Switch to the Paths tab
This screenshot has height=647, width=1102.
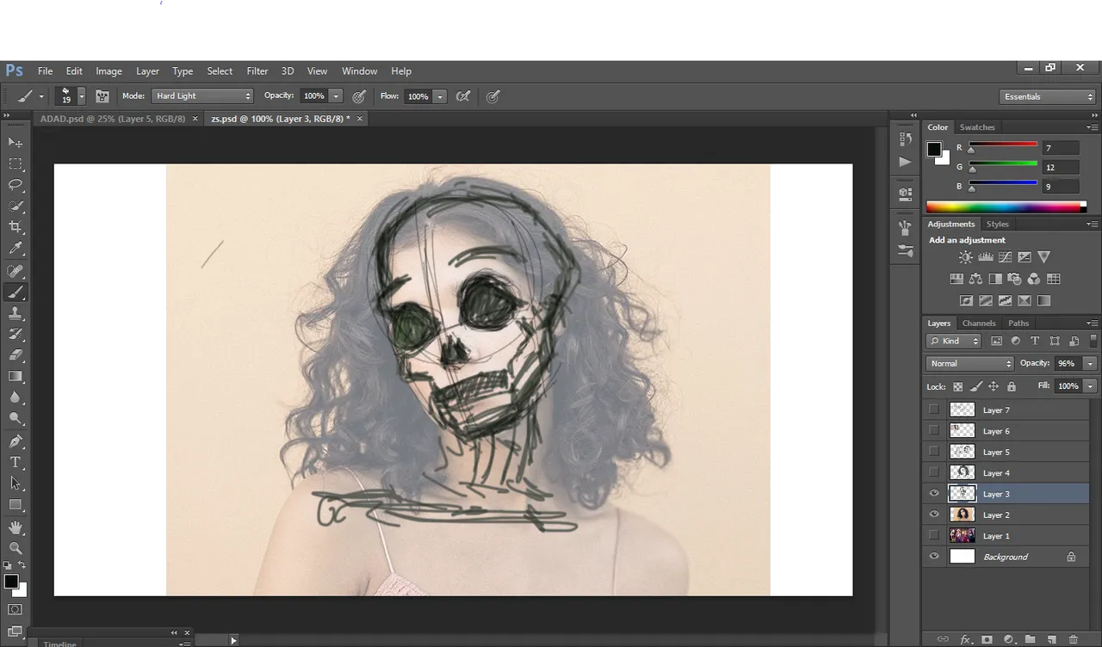[1018, 323]
